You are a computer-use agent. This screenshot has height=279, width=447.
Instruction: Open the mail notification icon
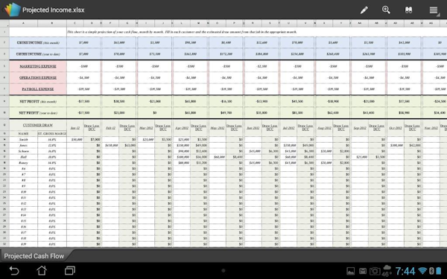[x=362, y=271]
